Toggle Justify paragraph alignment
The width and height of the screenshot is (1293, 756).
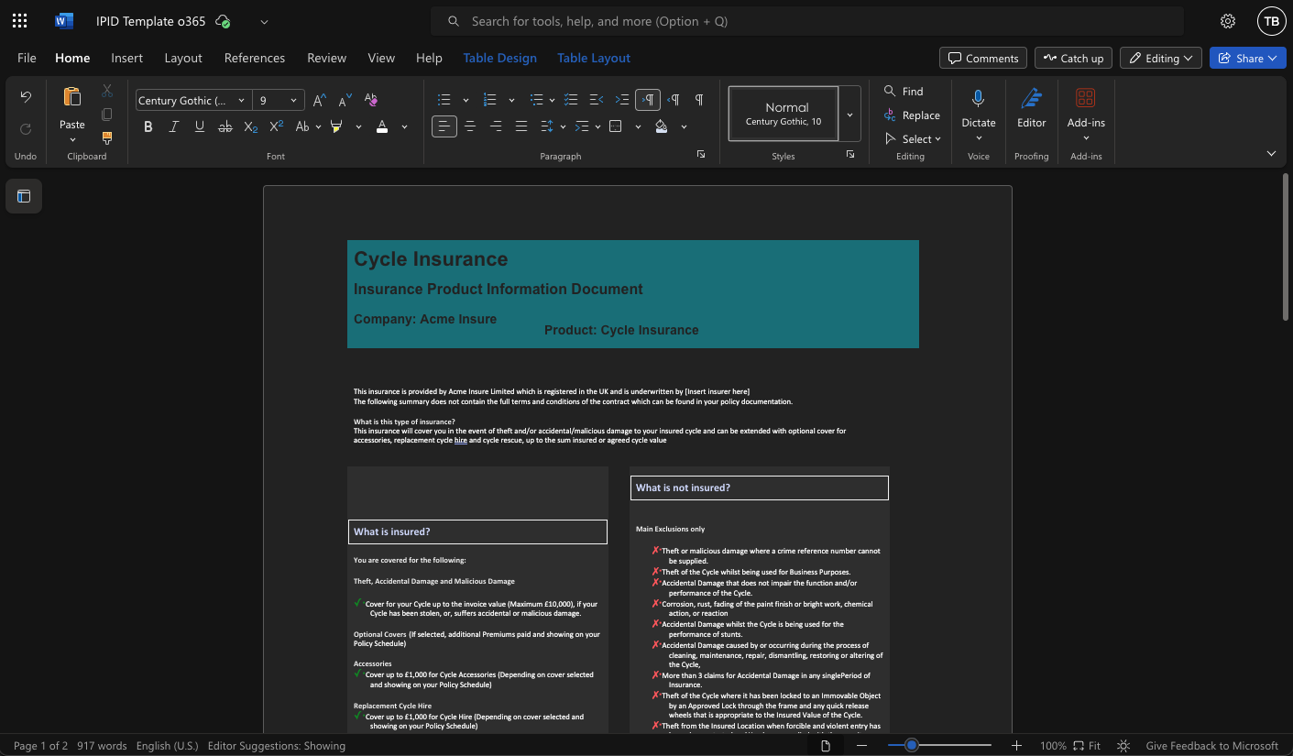coord(521,126)
